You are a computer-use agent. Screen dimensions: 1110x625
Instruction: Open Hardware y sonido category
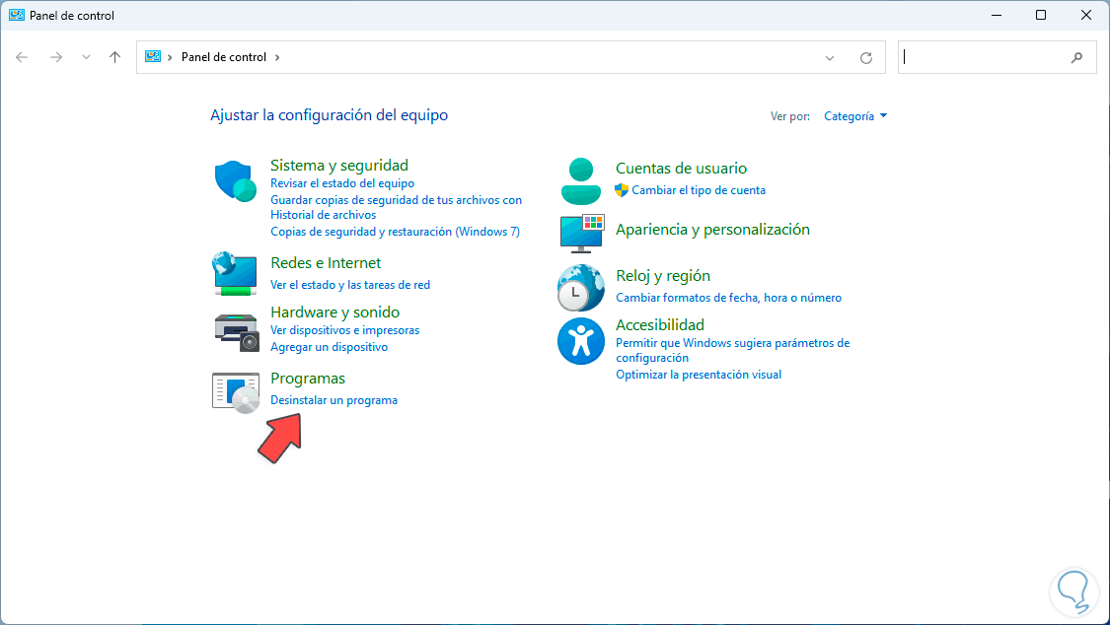point(334,312)
